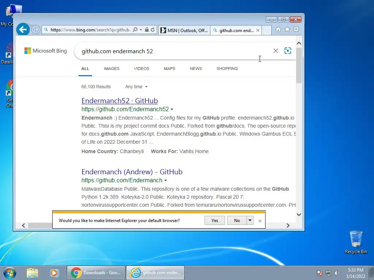Select the Recycle Bin desktop icon
Image resolution: width=374 pixels, height=280 pixels.
pos(356,242)
